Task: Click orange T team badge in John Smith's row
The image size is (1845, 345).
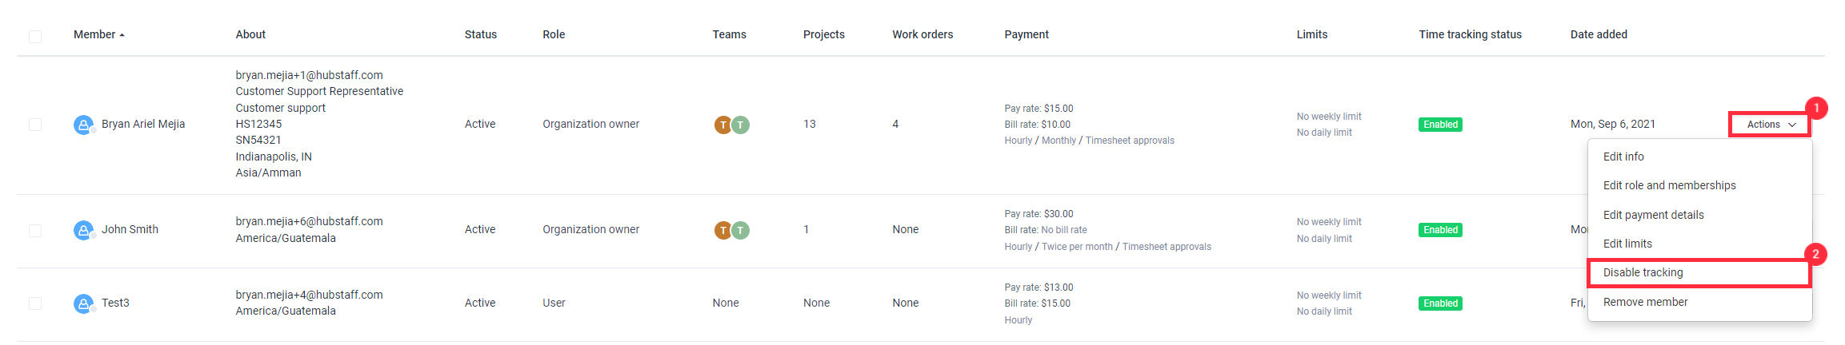Action: click(723, 230)
